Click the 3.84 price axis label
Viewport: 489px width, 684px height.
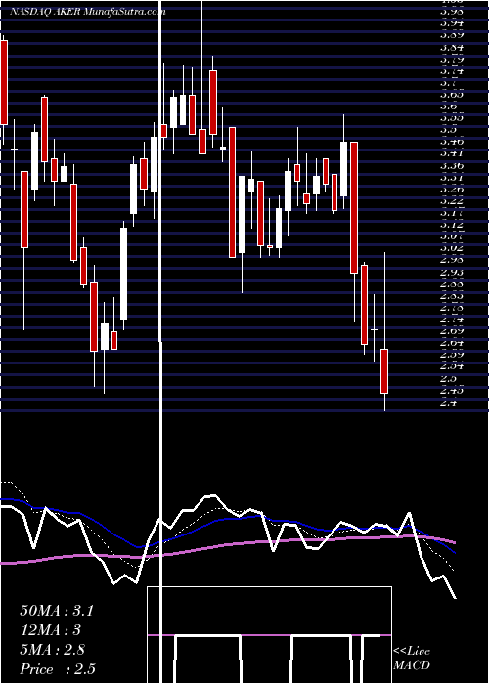click(452, 47)
